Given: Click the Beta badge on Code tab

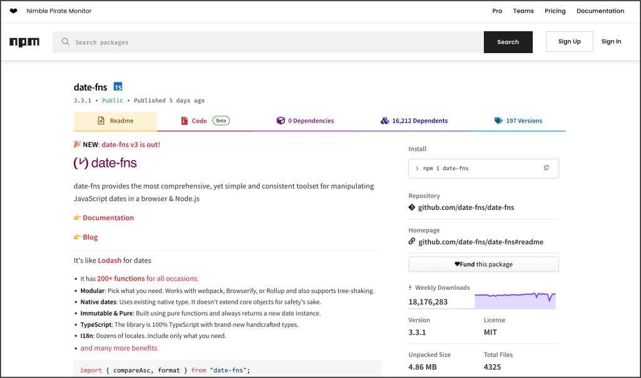Looking at the screenshot, I should point(221,121).
